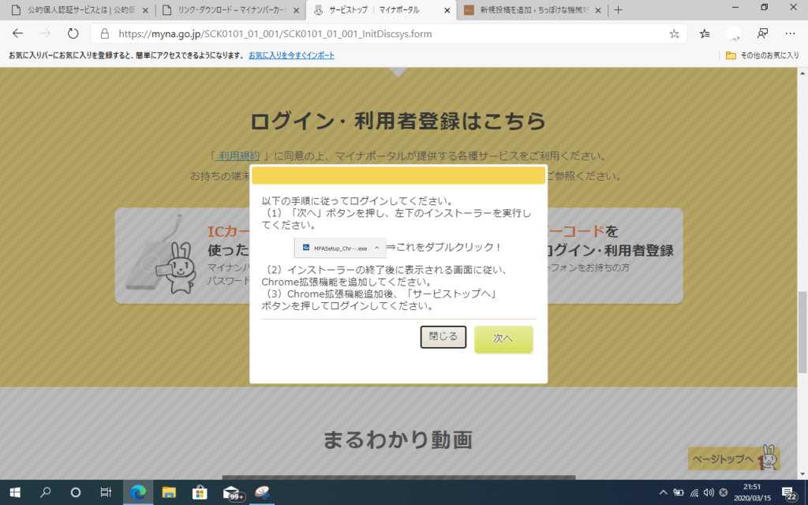
Task: Open Windows Start menu
Action: [15, 492]
